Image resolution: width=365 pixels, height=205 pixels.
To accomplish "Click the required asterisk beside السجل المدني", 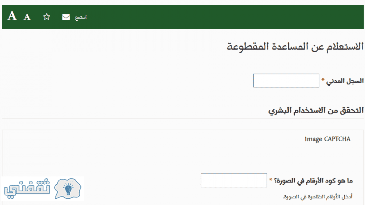I will [x=323, y=80].
